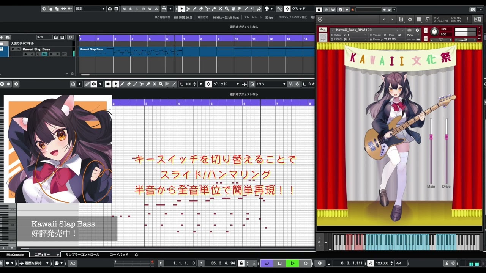Toggle the plugin power bypass button
The image size is (486, 273).
coord(319,10)
